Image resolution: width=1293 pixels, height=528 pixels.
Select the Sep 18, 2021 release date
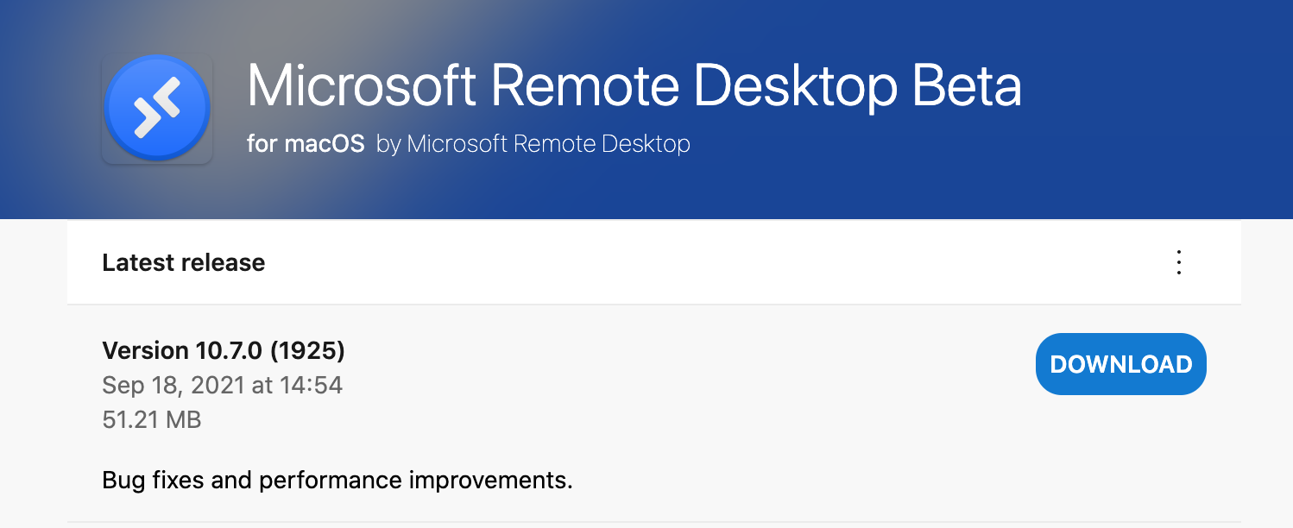click(x=222, y=385)
